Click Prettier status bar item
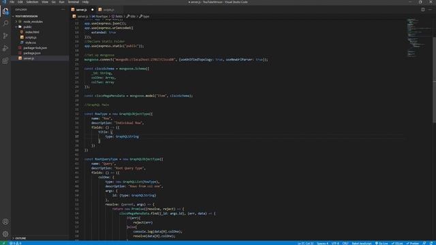436x245 pixels. 412,243
